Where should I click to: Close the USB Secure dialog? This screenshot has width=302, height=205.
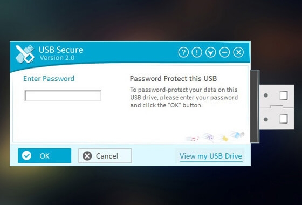[x=238, y=52]
